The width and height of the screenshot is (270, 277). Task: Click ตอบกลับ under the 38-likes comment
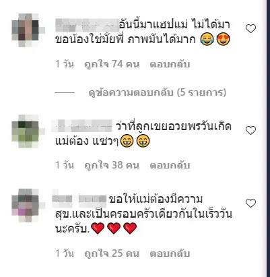coord(170,165)
